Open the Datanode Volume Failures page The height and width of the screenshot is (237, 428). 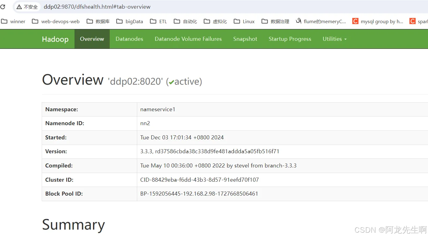[x=188, y=39]
